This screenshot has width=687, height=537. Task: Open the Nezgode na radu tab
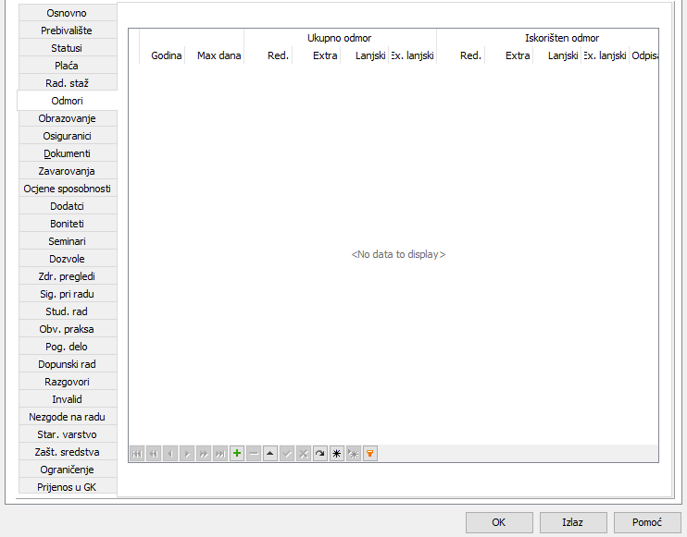pos(67,417)
